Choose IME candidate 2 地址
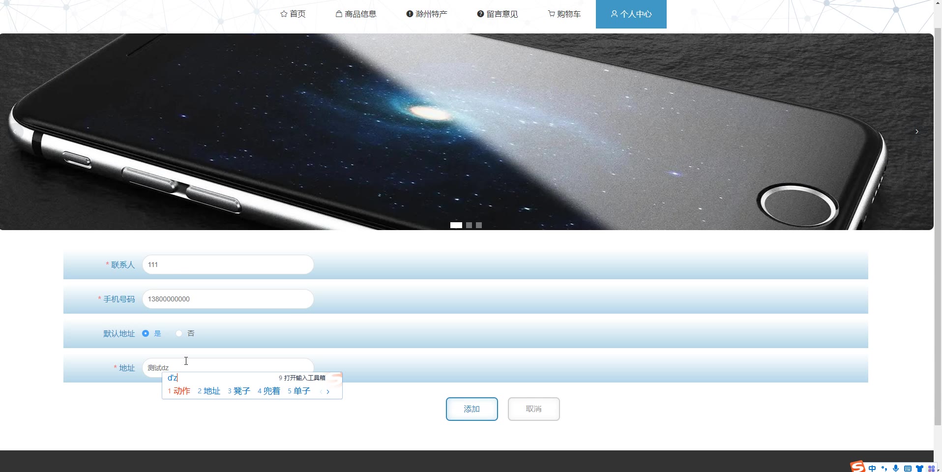 coord(209,391)
